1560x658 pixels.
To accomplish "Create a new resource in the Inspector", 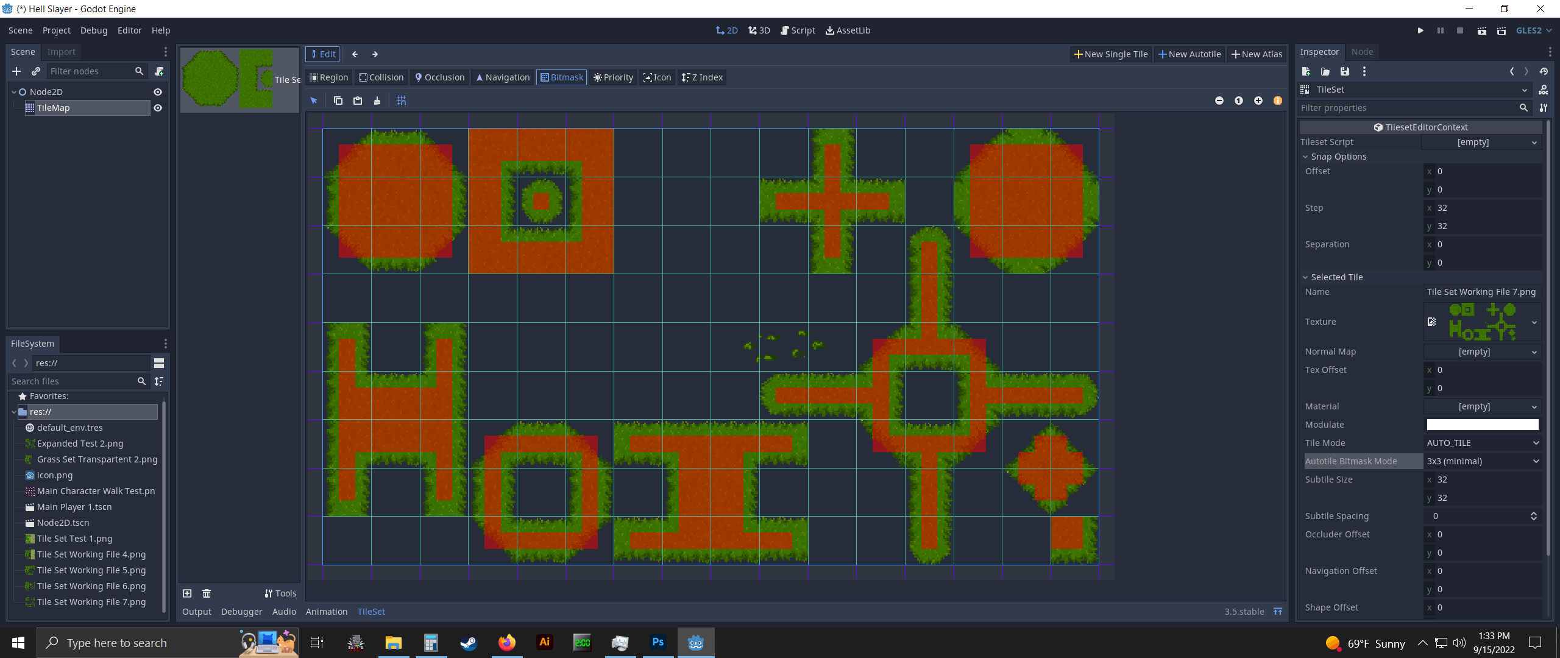I will [1306, 71].
